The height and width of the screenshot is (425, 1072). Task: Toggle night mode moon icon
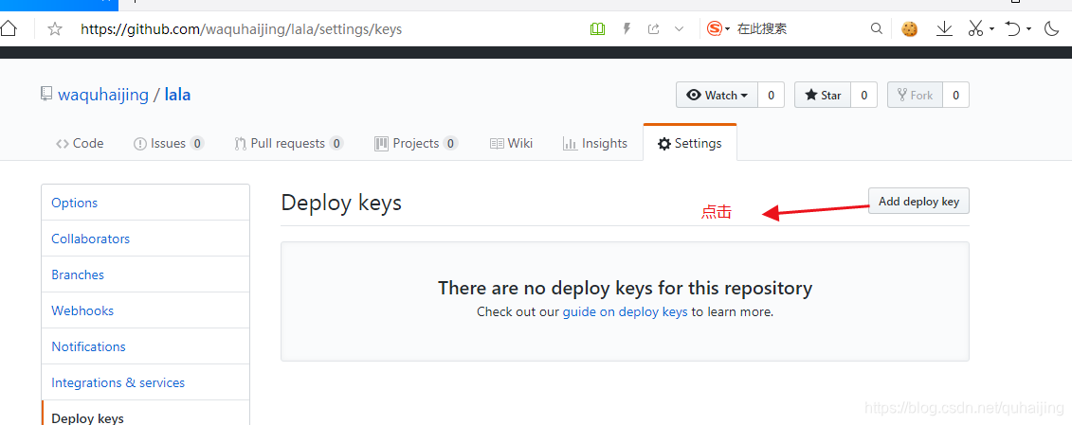[x=1052, y=28]
